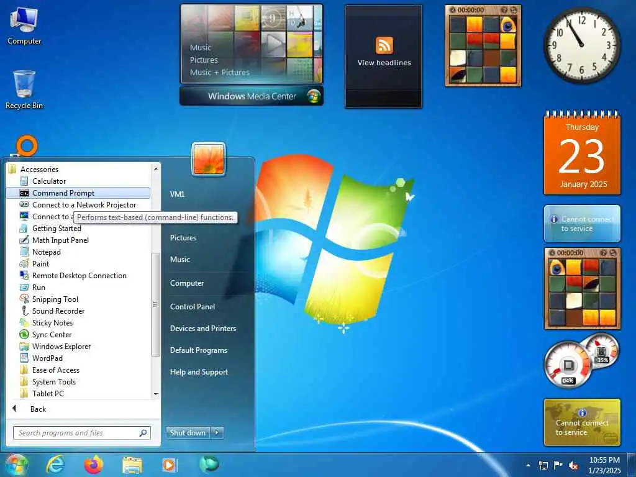The image size is (636, 477).
Task: Click the calendar gadget showing 23
Action: 582,153
